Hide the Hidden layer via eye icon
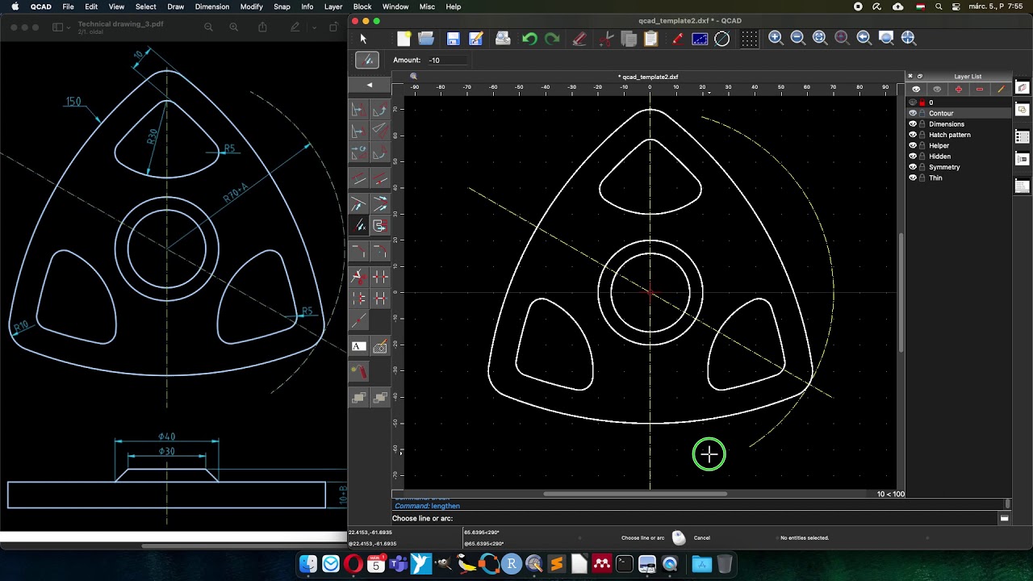This screenshot has height=581, width=1033. [913, 156]
